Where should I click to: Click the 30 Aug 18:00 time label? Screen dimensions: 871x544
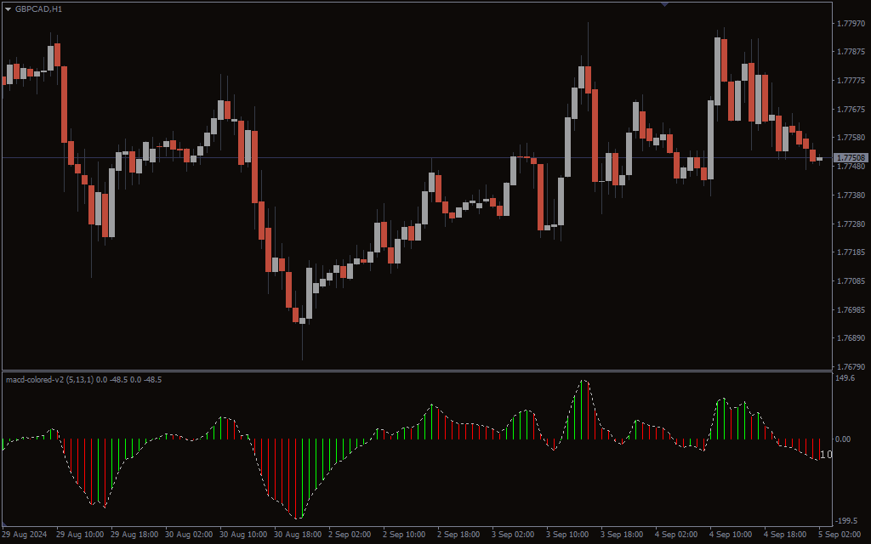pyautogui.click(x=298, y=535)
